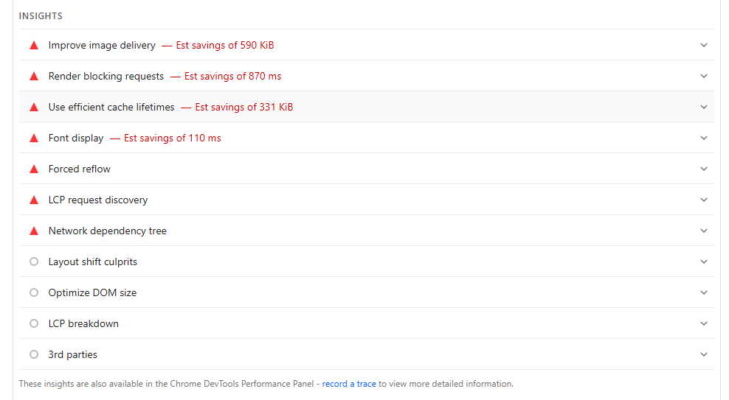Click the gray circle beside 3rd parties
The image size is (729, 400).
click(34, 354)
